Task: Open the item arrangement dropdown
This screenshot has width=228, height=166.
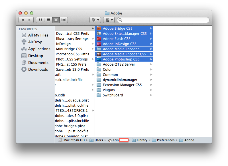Action: point(109,20)
